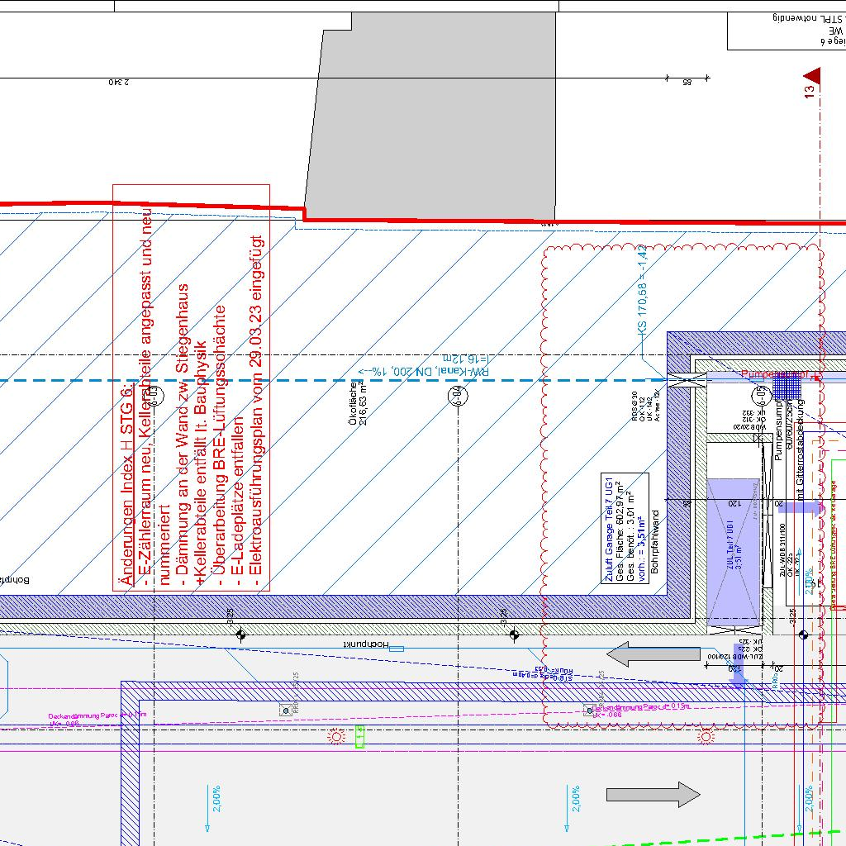Select the red section marker triangle 13
The height and width of the screenshot is (846, 846).
[x=810, y=78]
